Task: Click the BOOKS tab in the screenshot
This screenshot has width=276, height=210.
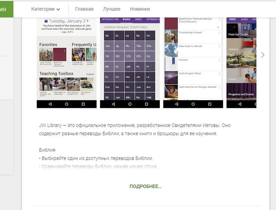Action: [x=127, y=19]
